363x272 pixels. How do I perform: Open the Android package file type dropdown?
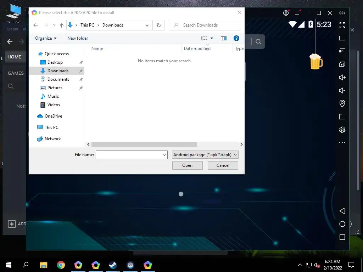coord(205,155)
